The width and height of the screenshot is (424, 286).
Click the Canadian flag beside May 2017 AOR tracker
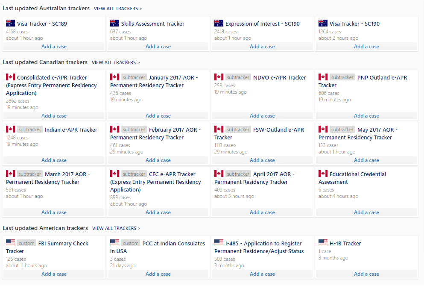[323, 129]
